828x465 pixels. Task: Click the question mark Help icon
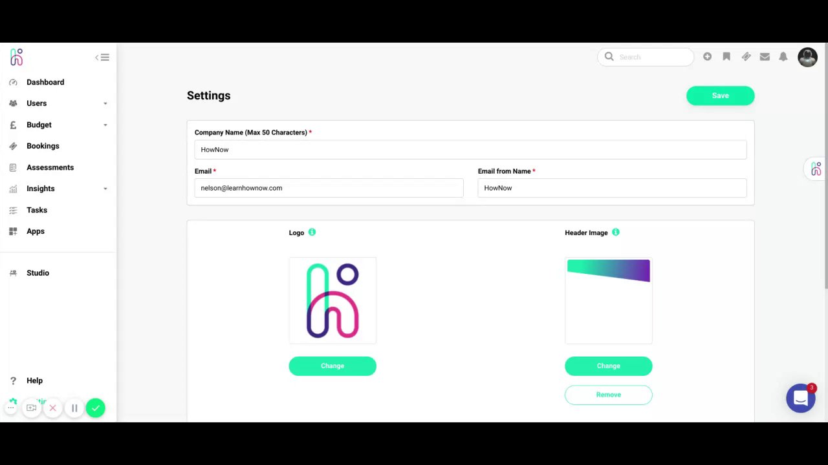(x=13, y=380)
